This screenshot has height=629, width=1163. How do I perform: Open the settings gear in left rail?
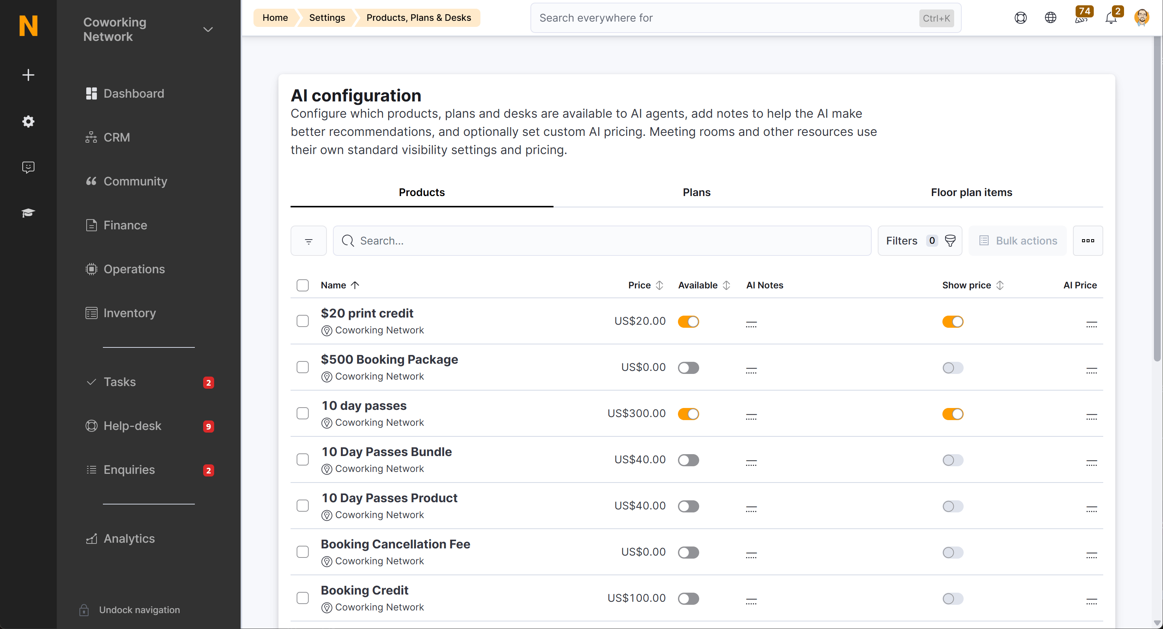(28, 121)
